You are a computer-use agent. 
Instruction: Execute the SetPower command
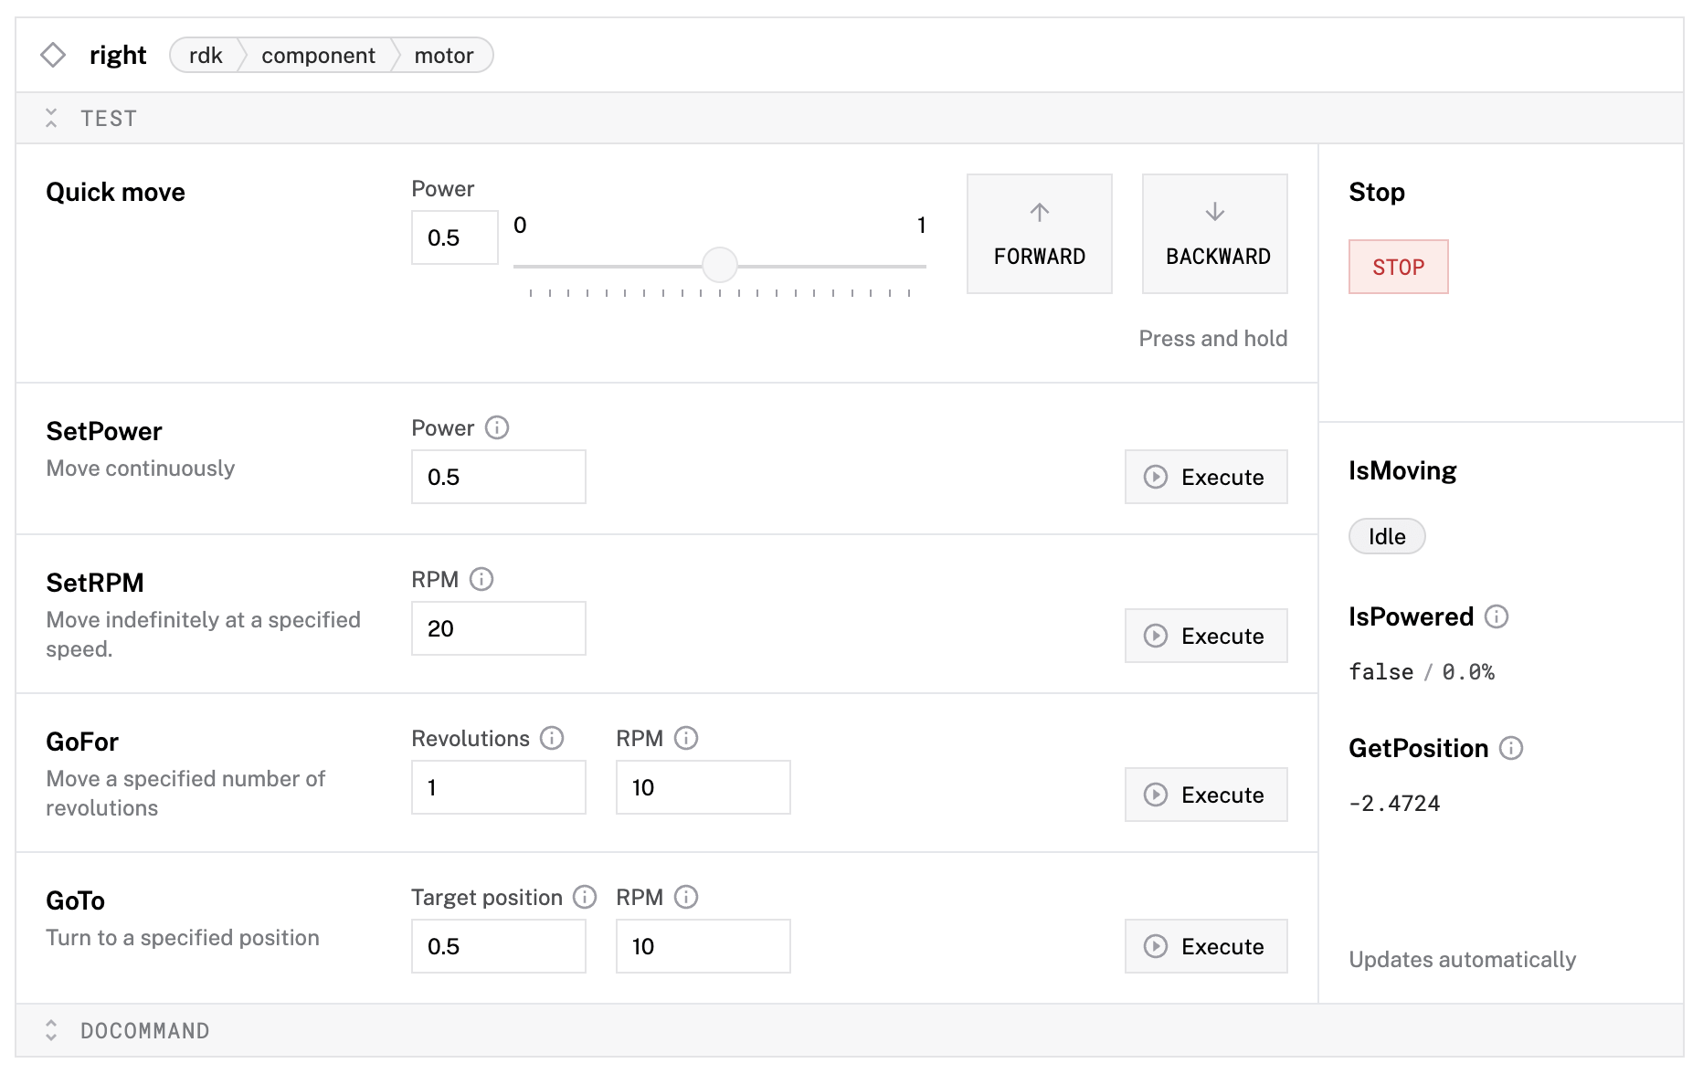tap(1206, 477)
